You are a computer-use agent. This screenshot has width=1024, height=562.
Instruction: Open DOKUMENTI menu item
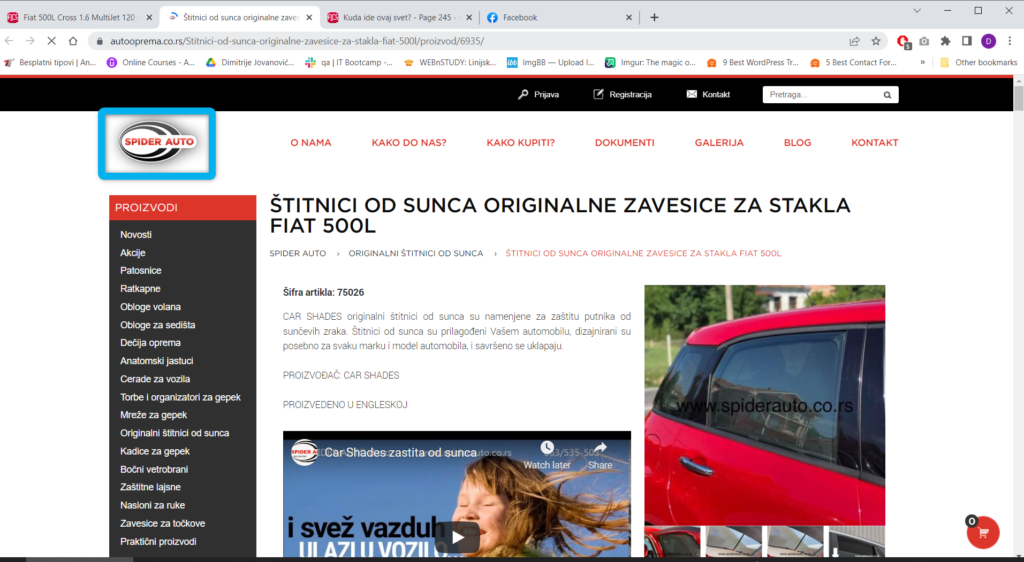pyautogui.click(x=625, y=143)
